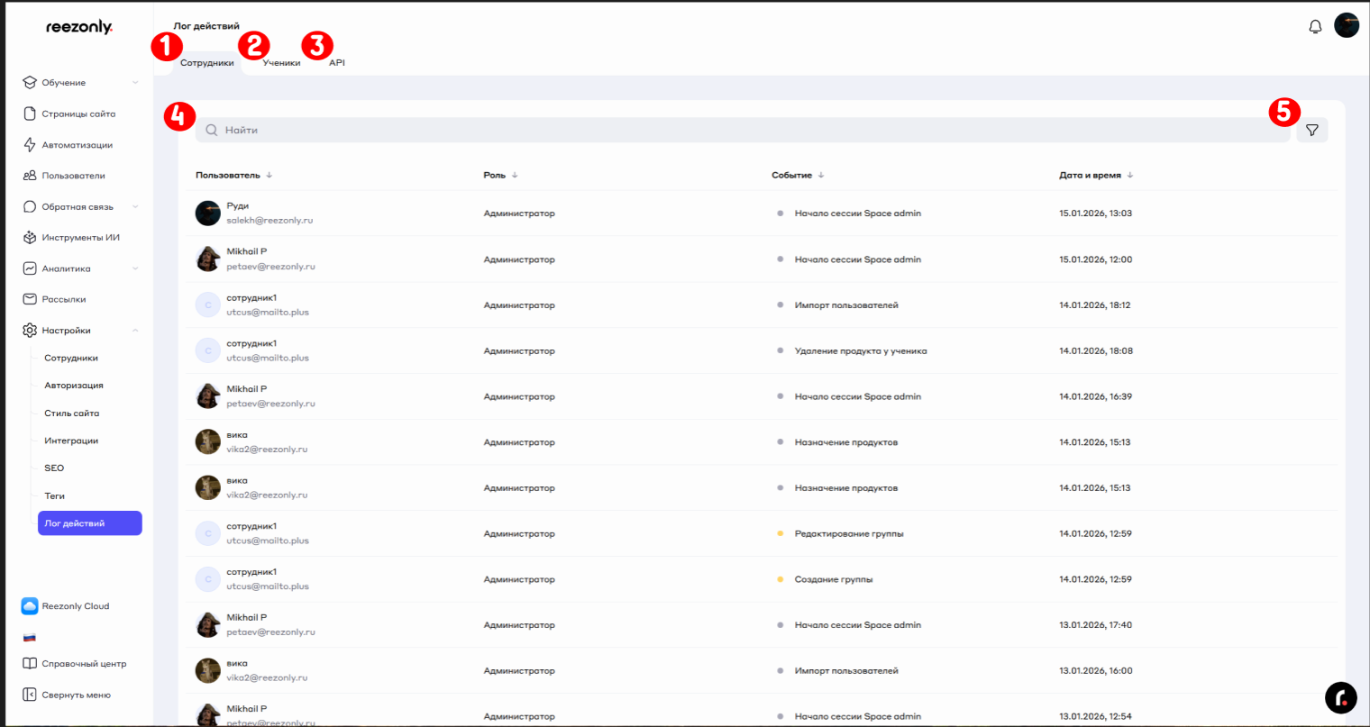Open the round chat widget icon
Image resolution: width=1370 pixels, height=727 pixels.
point(1340,696)
